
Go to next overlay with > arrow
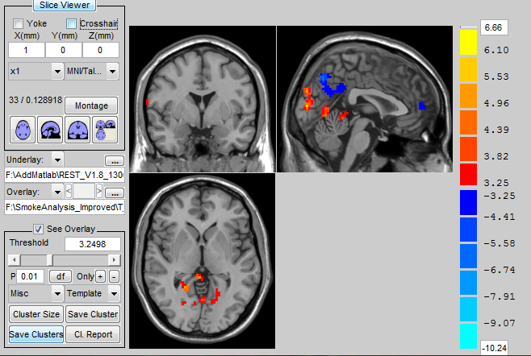point(99,192)
